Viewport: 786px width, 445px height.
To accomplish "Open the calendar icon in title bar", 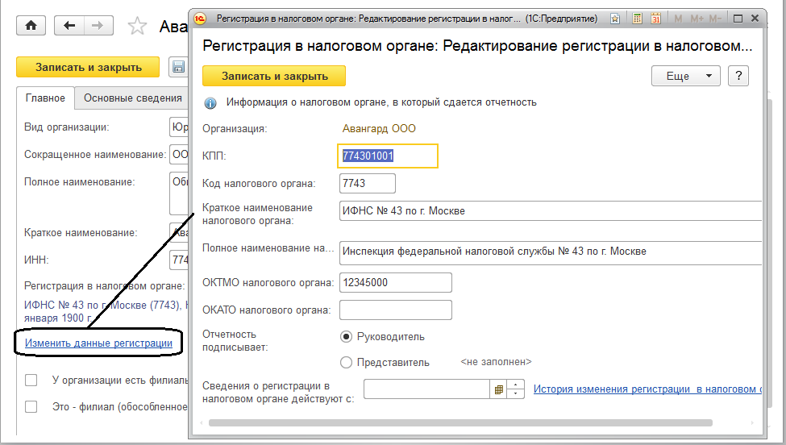I will pyautogui.click(x=655, y=17).
